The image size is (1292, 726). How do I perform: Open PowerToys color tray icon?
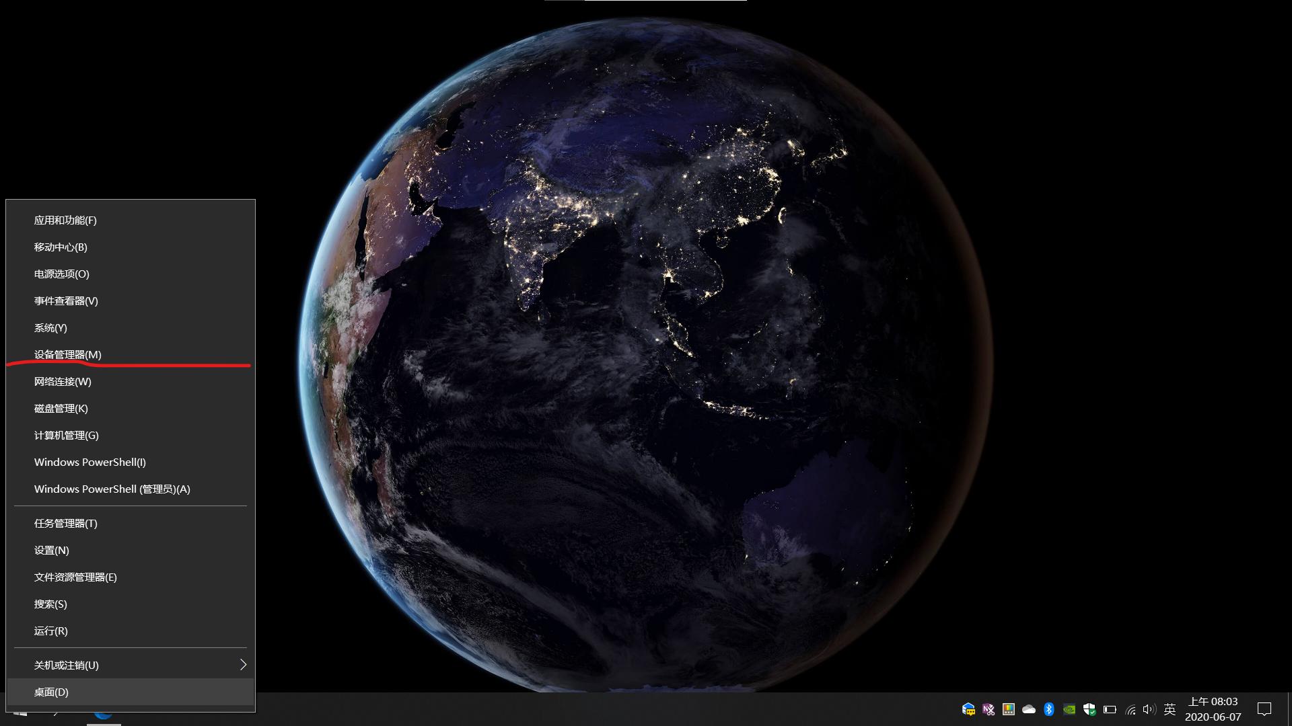(x=1008, y=709)
